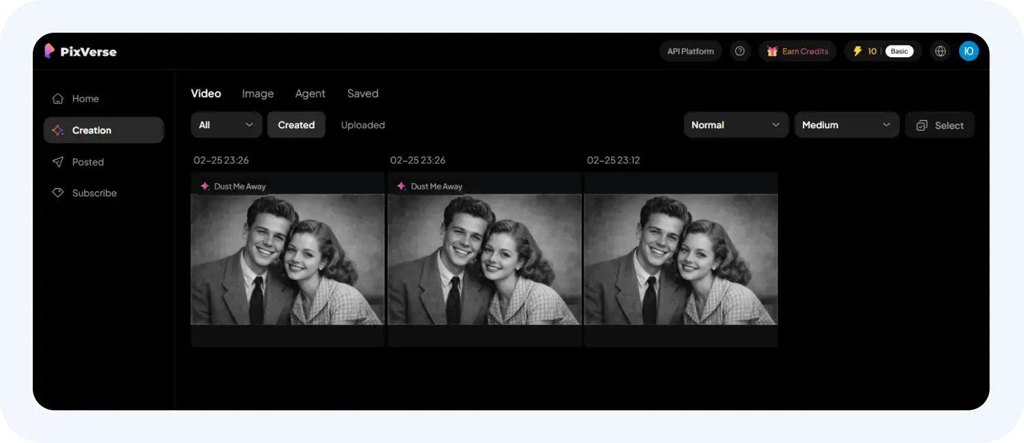Click the Select button
Viewport: 1024px width, 443px height.
tap(939, 125)
